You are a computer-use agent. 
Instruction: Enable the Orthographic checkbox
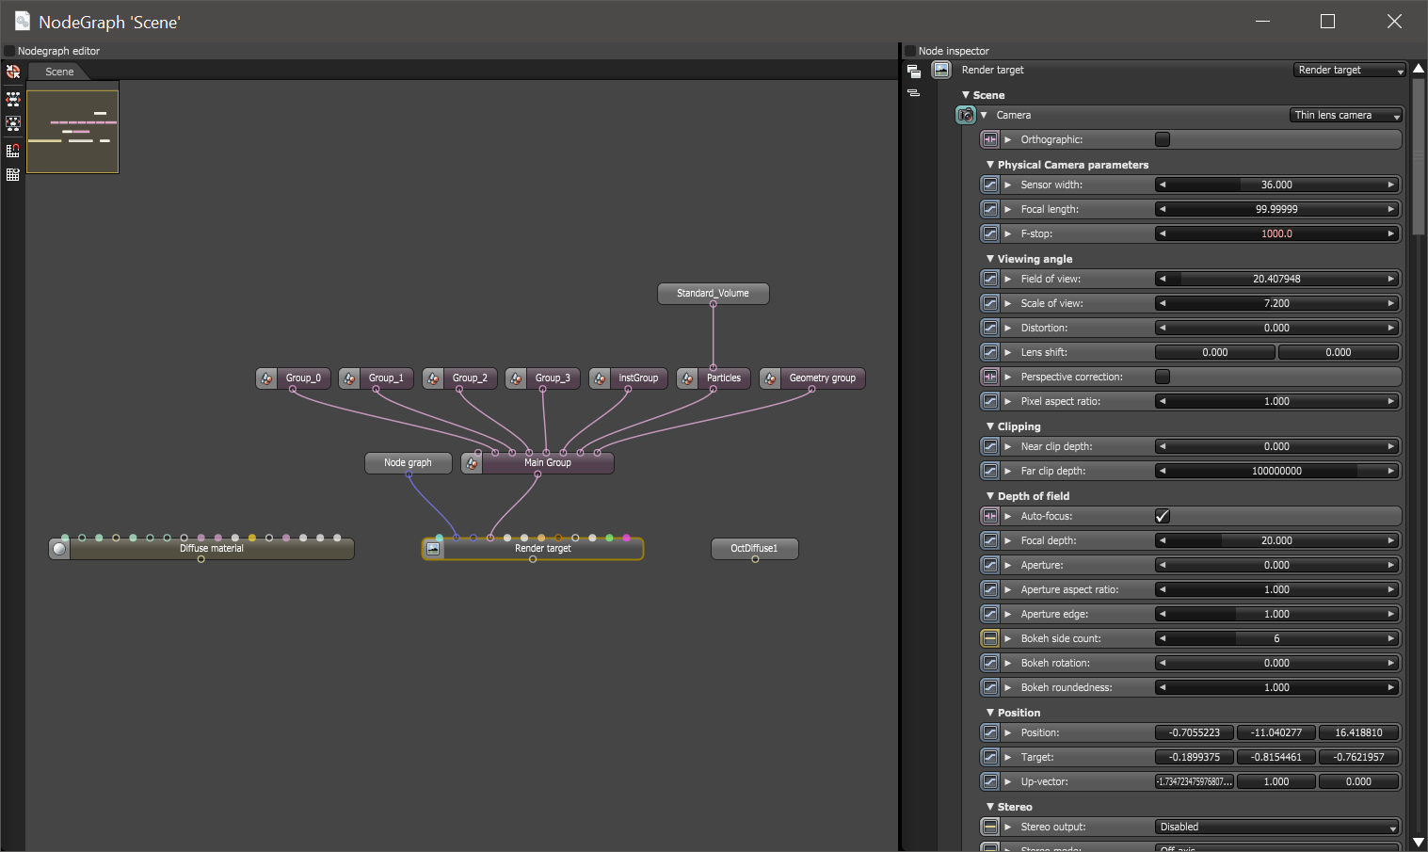[1163, 139]
